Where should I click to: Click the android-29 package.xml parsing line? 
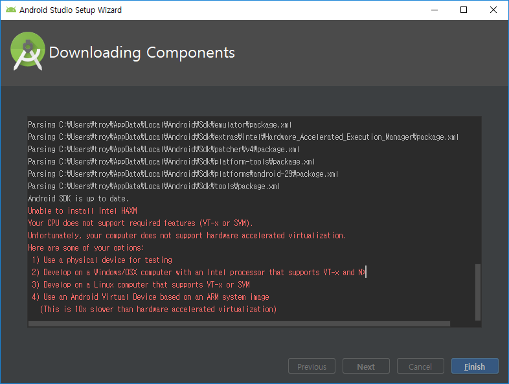point(183,174)
